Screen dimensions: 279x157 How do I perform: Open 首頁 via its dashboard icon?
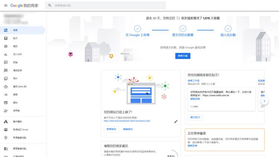[x=6, y=30]
